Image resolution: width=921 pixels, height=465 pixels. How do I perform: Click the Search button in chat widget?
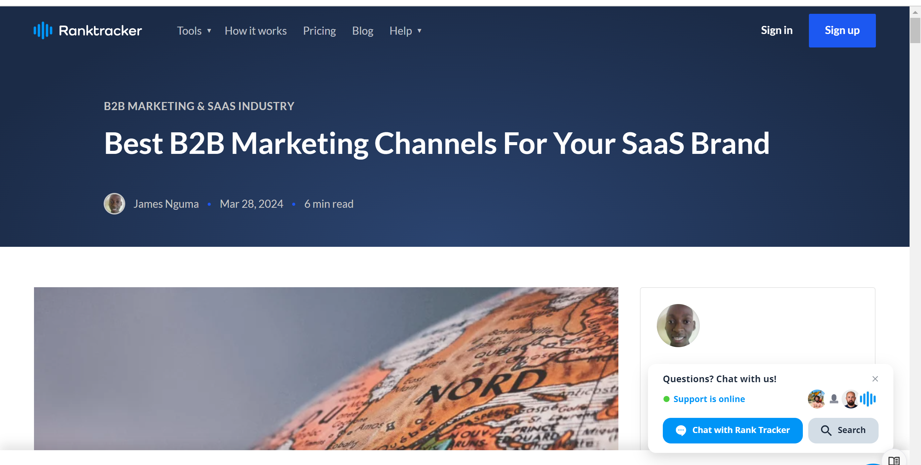(x=843, y=430)
